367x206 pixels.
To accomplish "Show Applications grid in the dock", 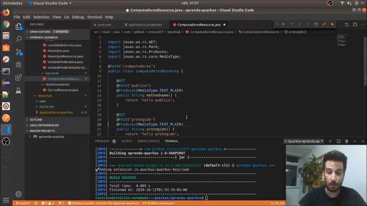I will coord(6,200).
